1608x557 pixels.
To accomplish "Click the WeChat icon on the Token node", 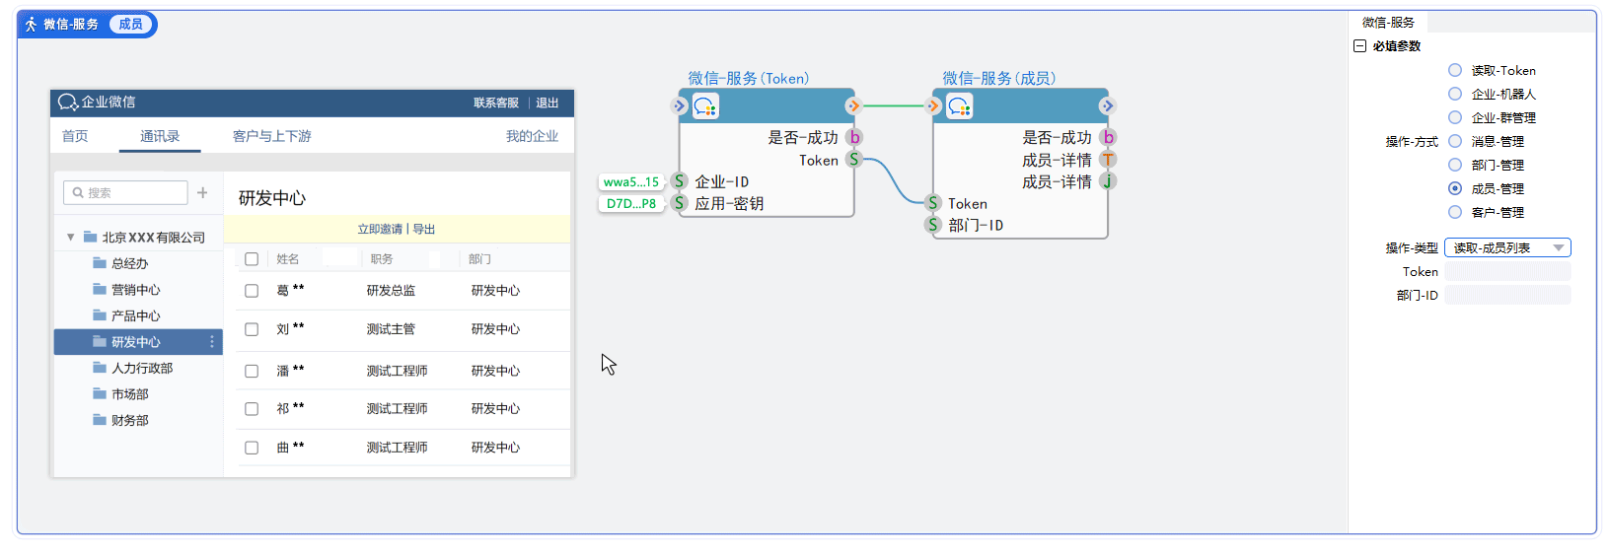I will pyautogui.click(x=705, y=106).
